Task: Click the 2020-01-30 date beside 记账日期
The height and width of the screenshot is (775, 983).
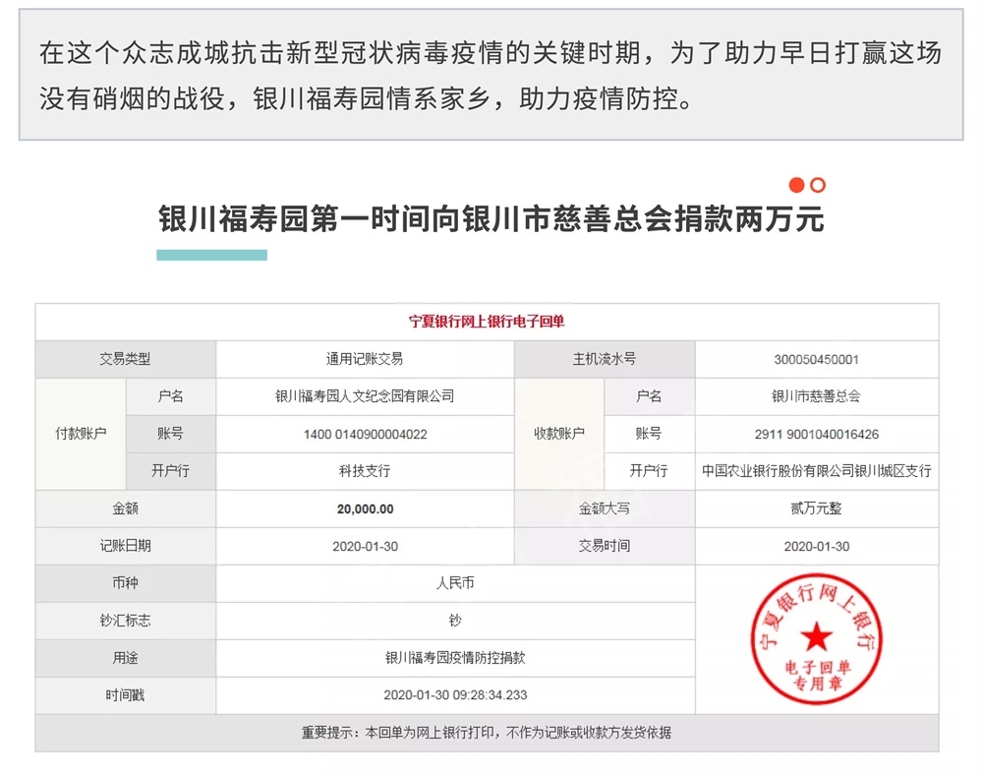Action: (x=365, y=546)
